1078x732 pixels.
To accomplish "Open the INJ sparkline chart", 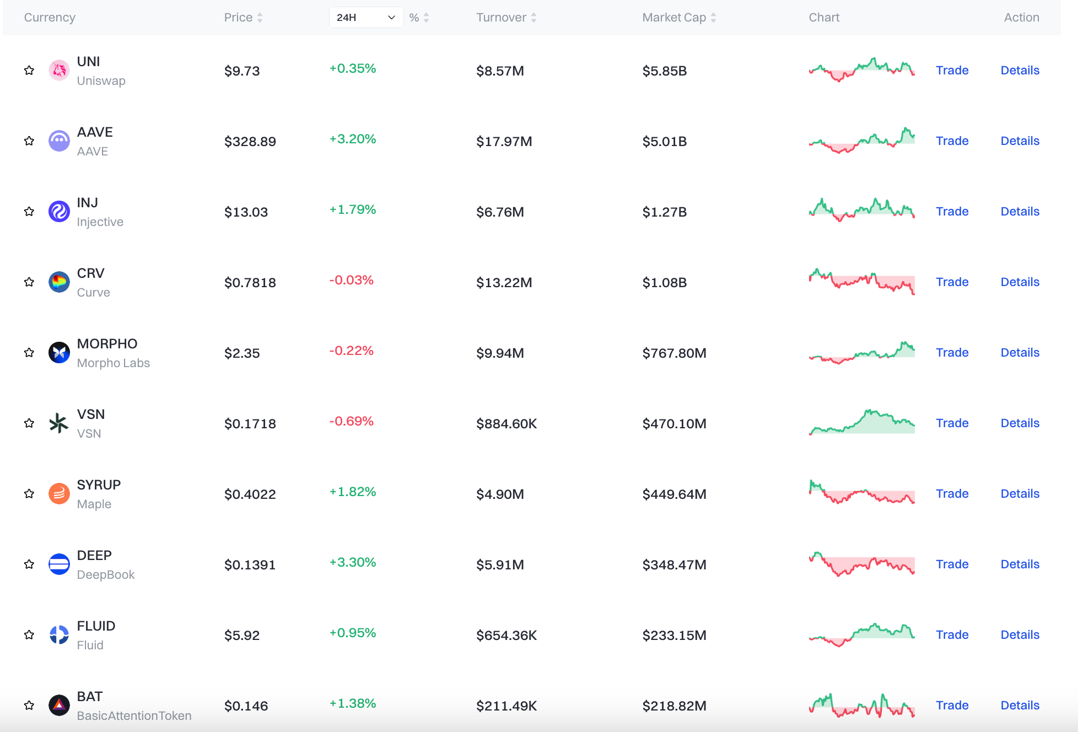I will coord(862,210).
